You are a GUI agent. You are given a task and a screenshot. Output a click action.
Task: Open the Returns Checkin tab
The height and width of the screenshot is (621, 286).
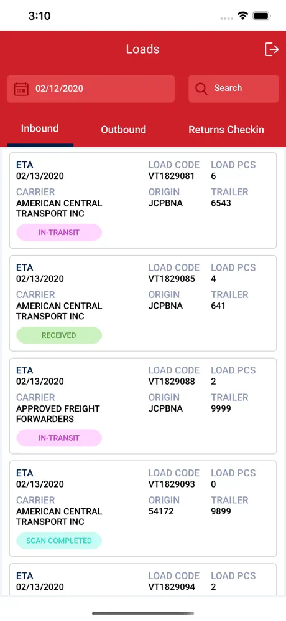coord(226,130)
